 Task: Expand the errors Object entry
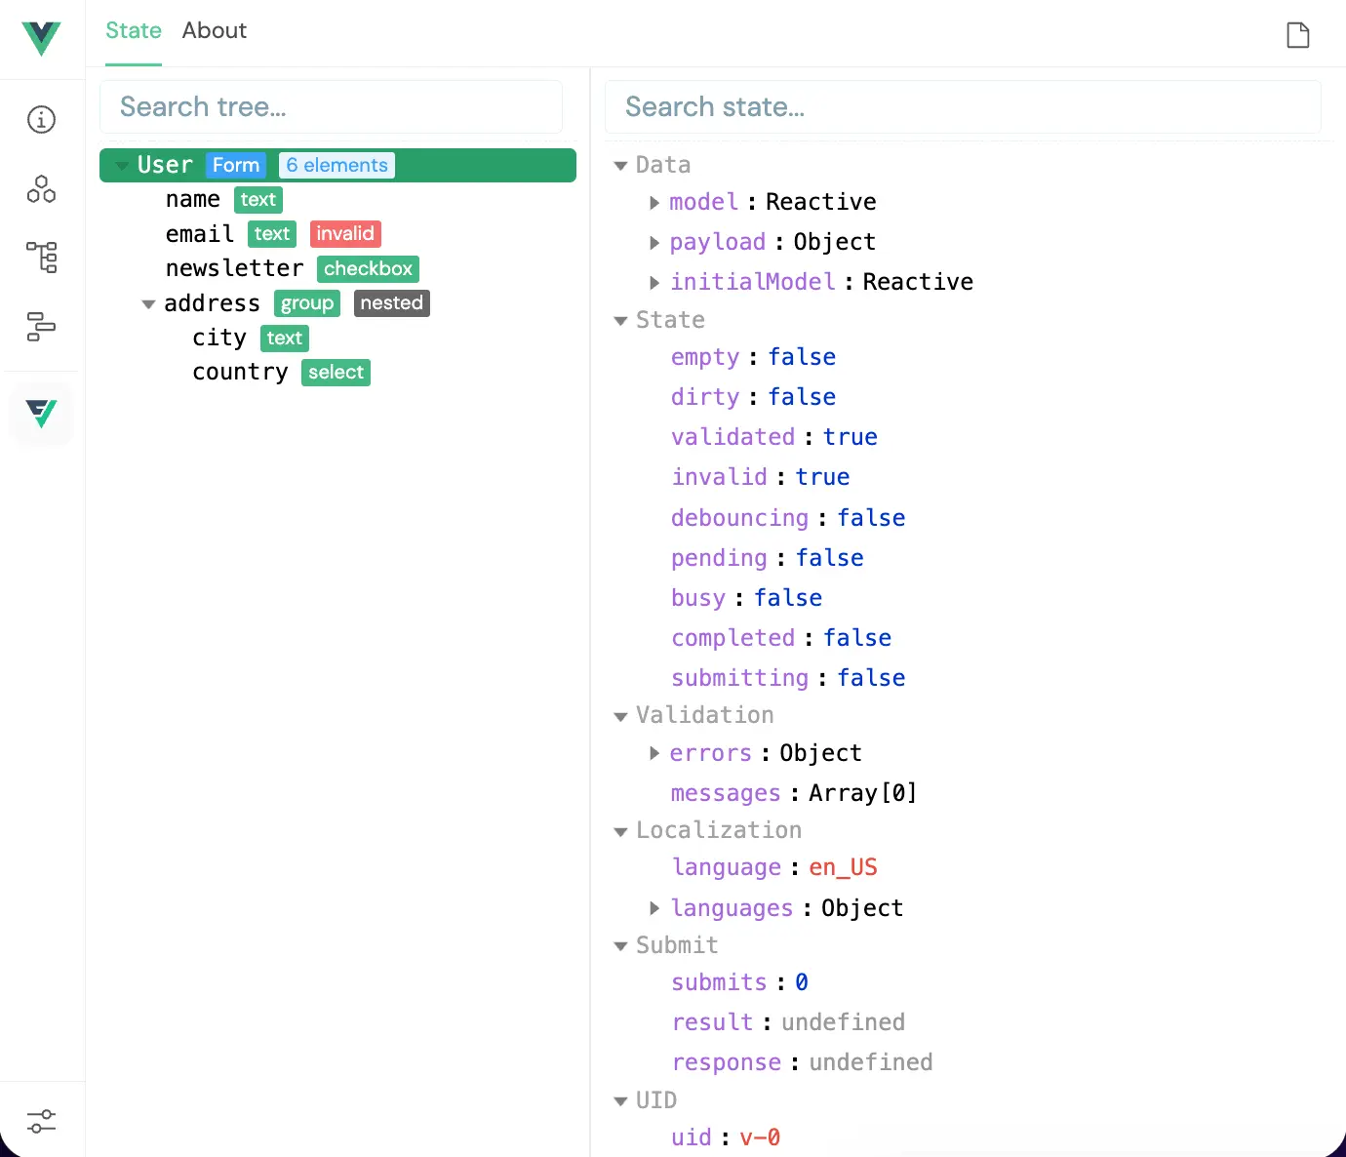coord(655,753)
